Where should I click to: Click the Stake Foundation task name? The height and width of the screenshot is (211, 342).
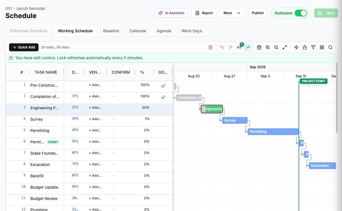click(44, 153)
